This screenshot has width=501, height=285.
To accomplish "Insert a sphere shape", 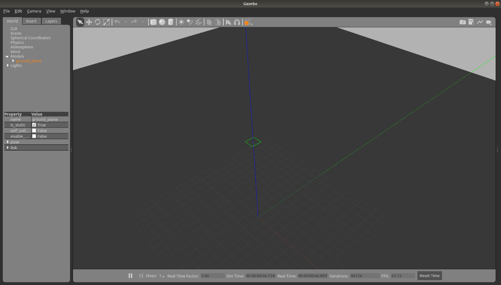I will (x=162, y=22).
